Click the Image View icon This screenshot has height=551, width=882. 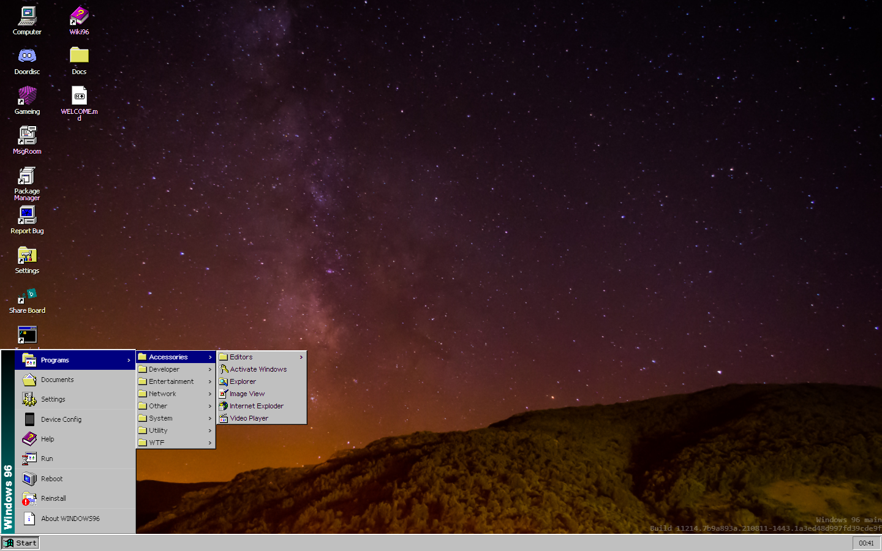pyautogui.click(x=224, y=394)
